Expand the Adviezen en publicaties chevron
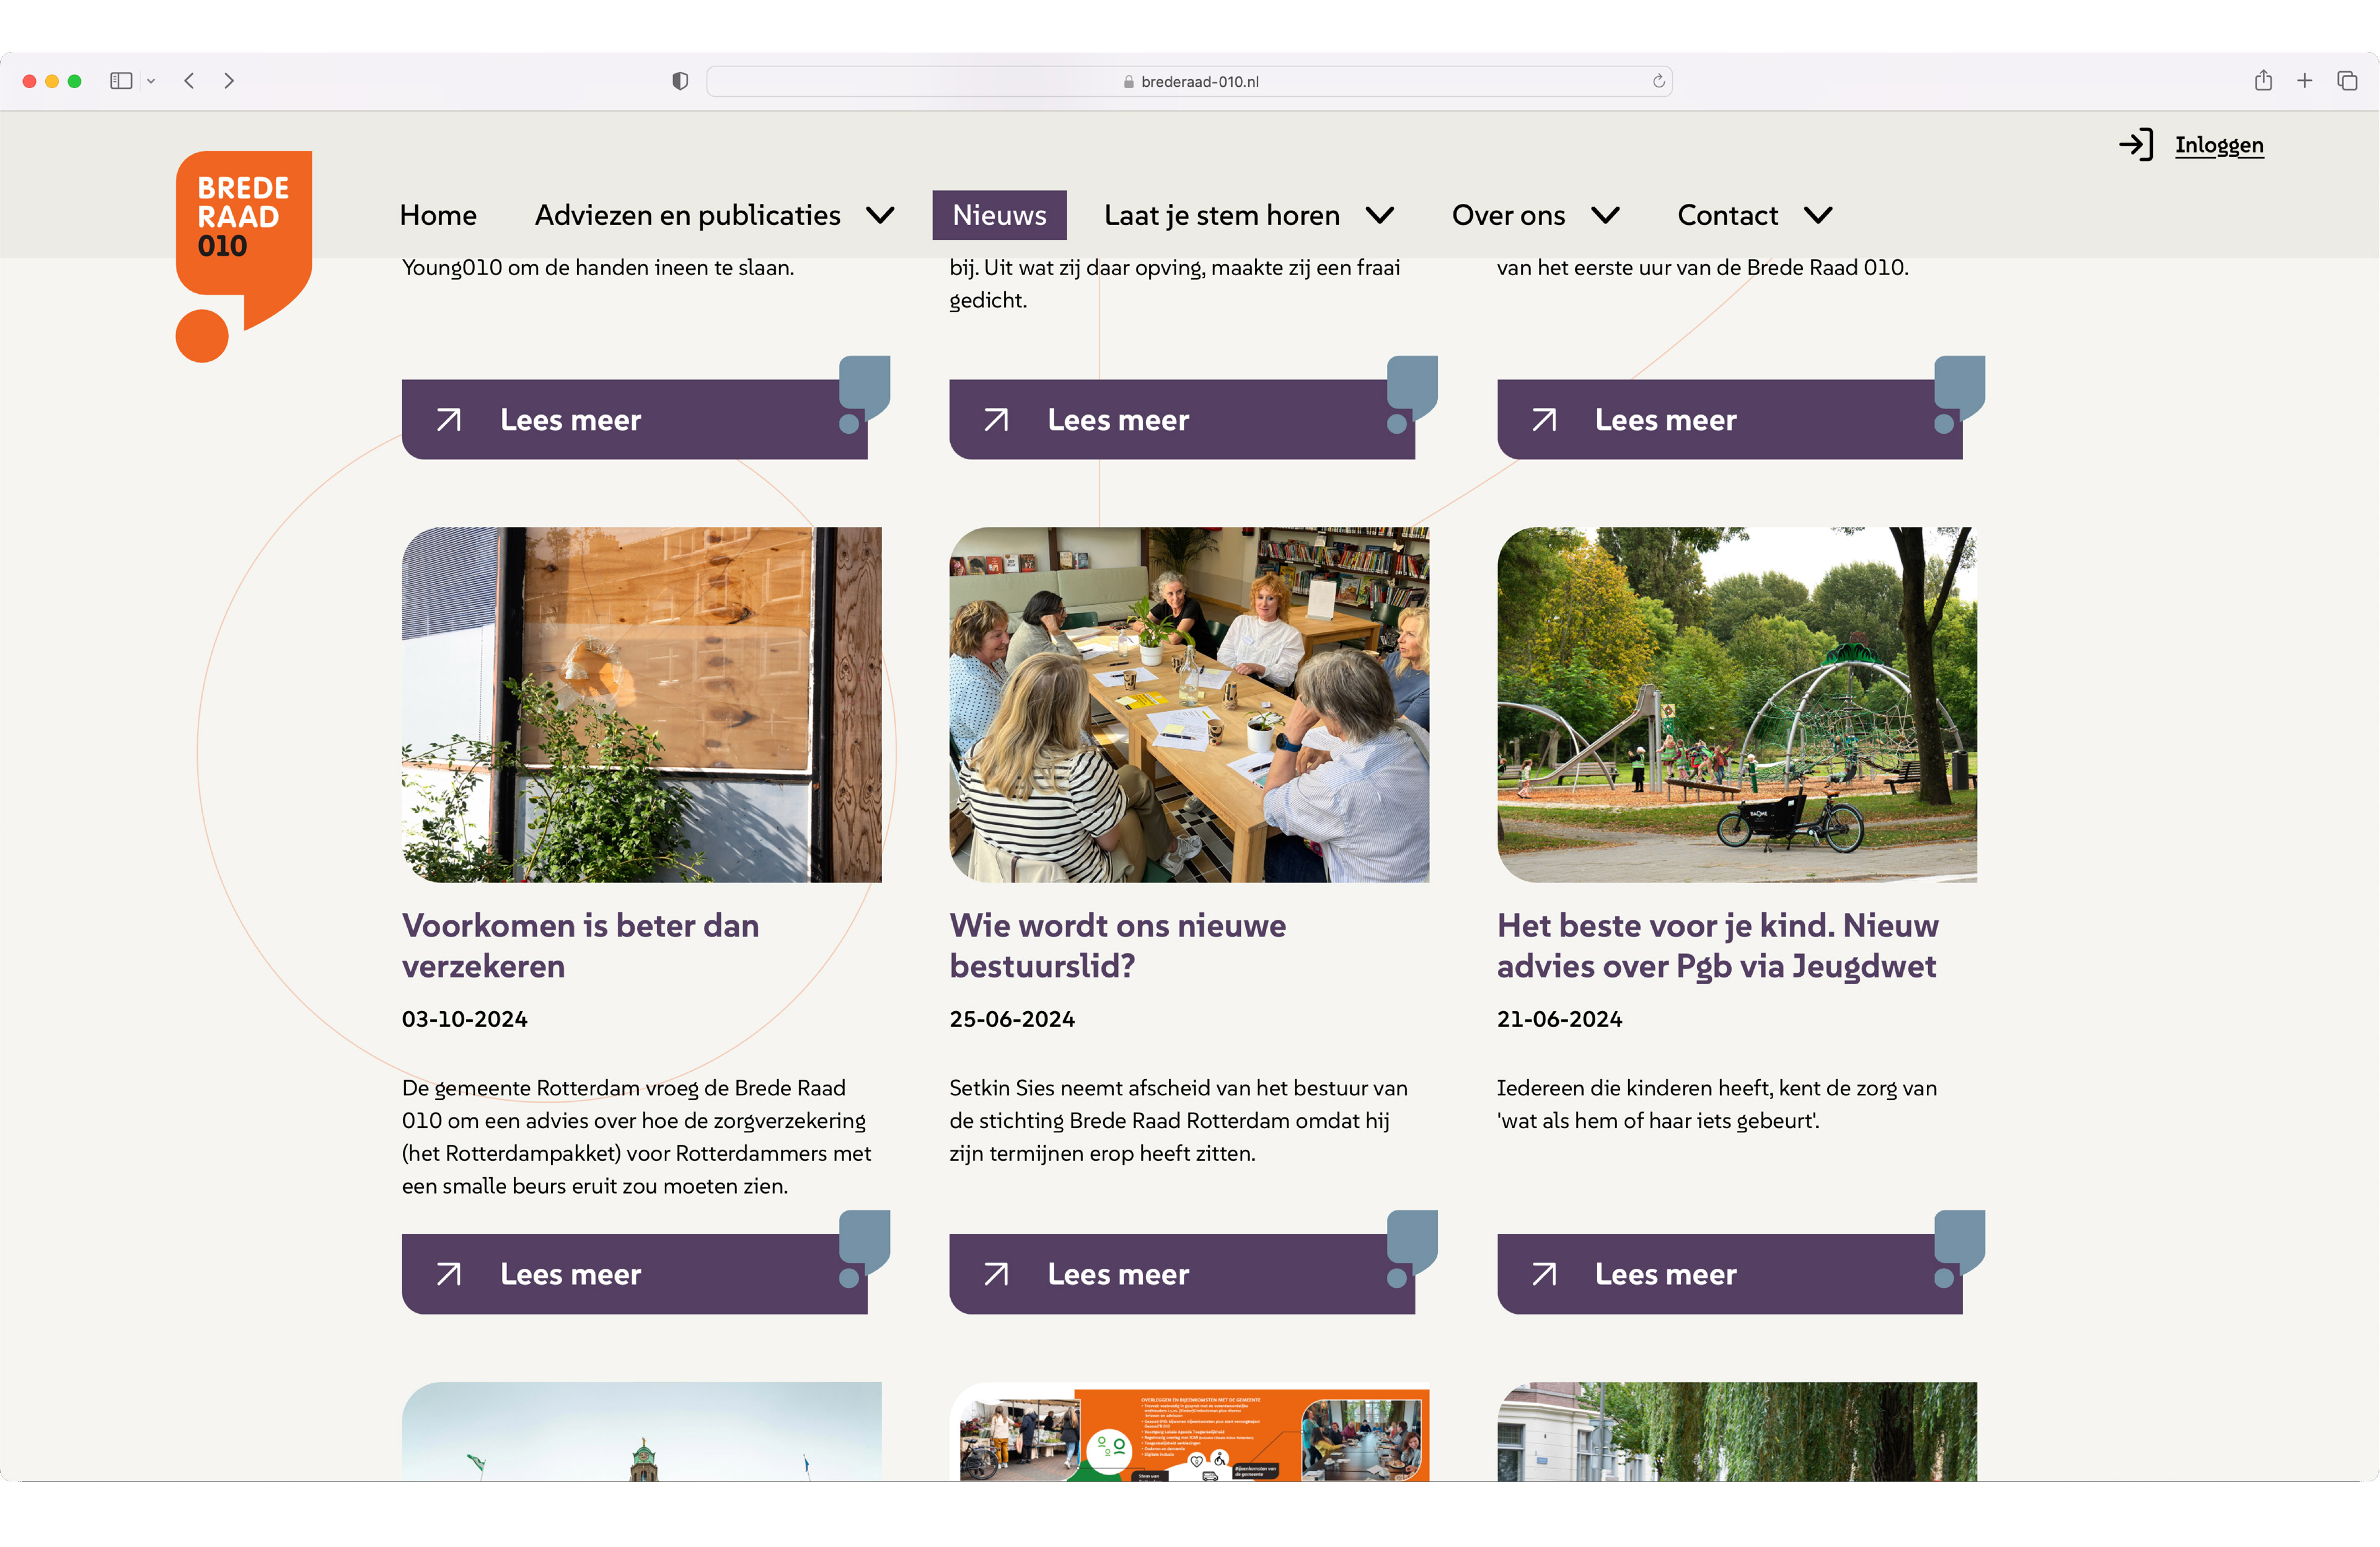This screenshot has height=1547, width=2380. click(x=880, y=215)
